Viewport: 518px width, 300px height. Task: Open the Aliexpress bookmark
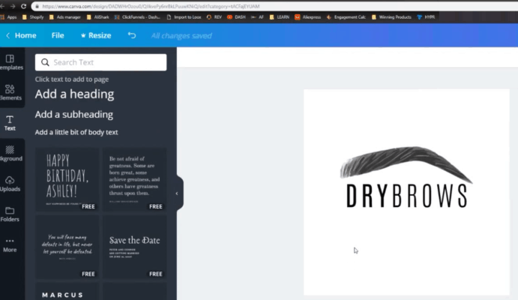coord(307,17)
